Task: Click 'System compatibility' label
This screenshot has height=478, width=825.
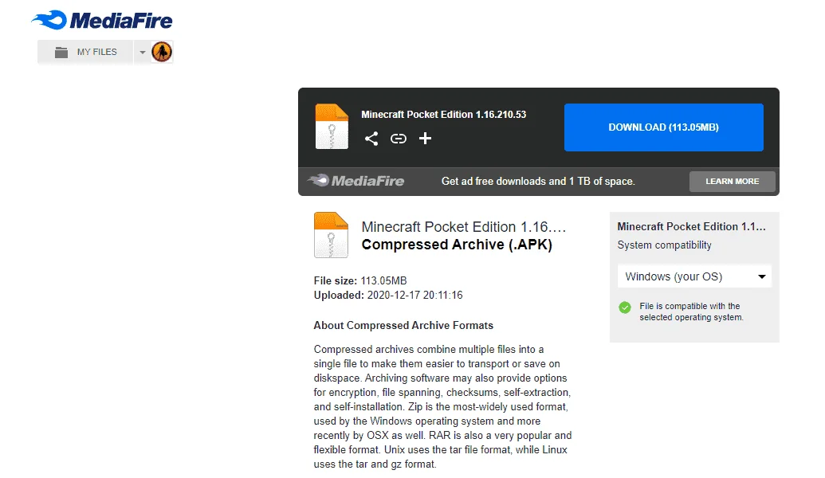Action: click(664, 245)
